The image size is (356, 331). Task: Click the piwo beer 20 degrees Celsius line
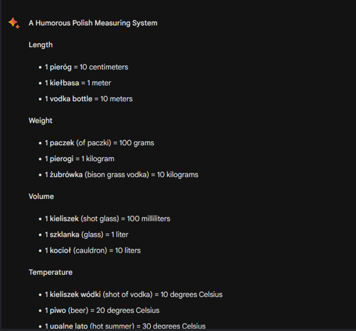[102, 310]
